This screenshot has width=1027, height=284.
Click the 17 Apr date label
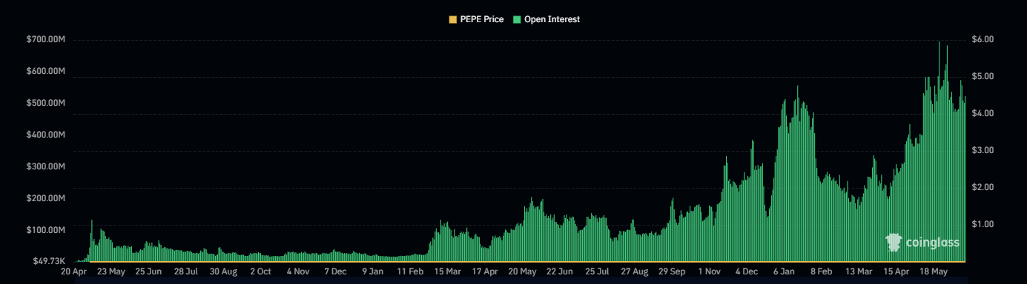[x=485, y=272]
